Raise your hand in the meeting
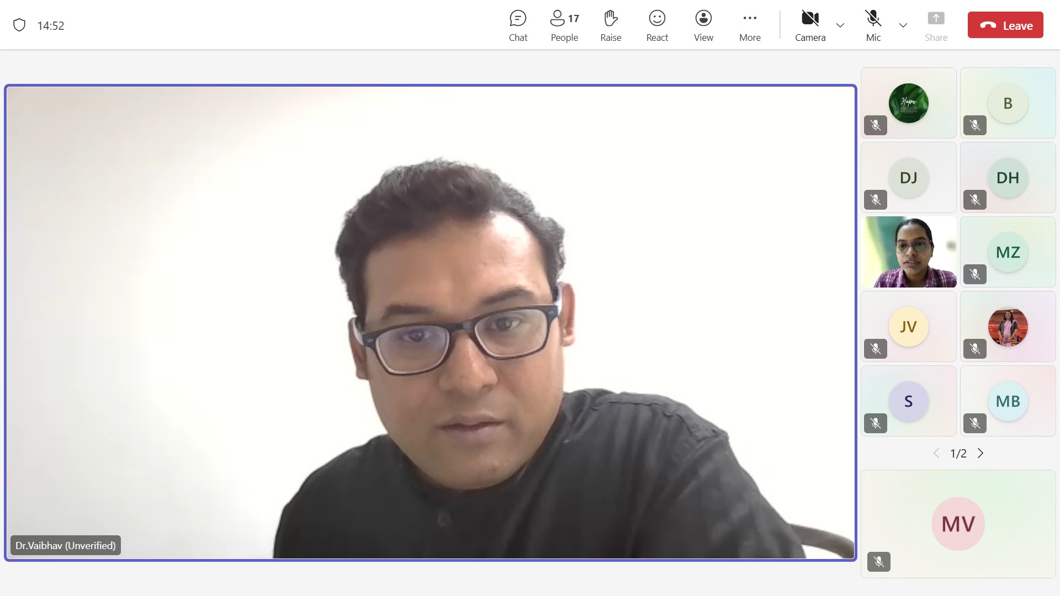This screenshot has height=596, width=1060. click(x=611, y=25)
